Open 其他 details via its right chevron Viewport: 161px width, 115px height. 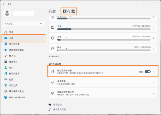click(x=154, y=38)
